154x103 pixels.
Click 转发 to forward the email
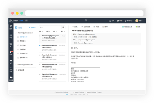(x=96, y=27)
